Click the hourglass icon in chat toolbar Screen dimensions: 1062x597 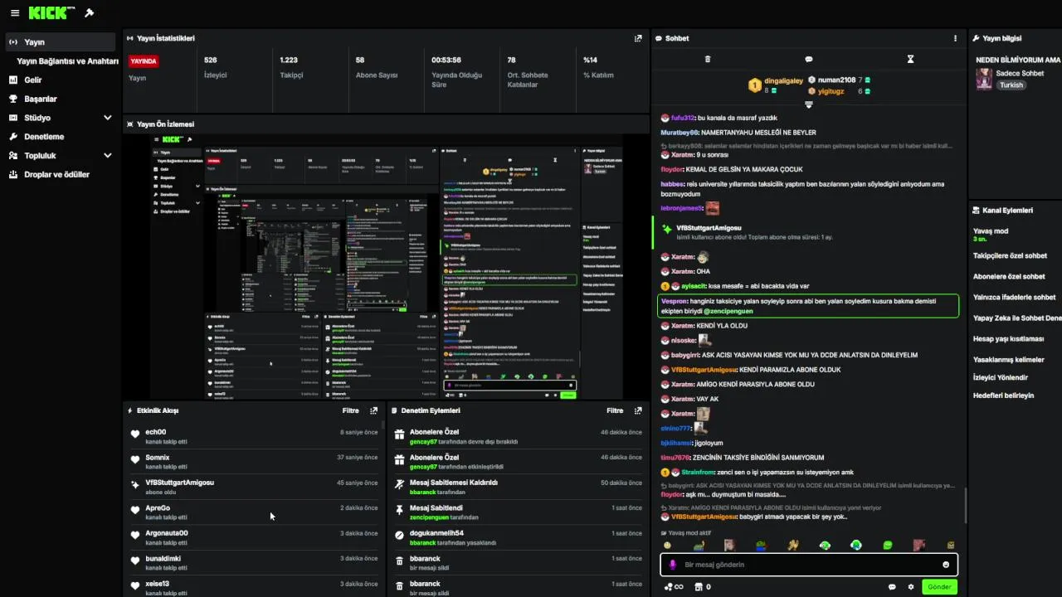click(910, 59)
